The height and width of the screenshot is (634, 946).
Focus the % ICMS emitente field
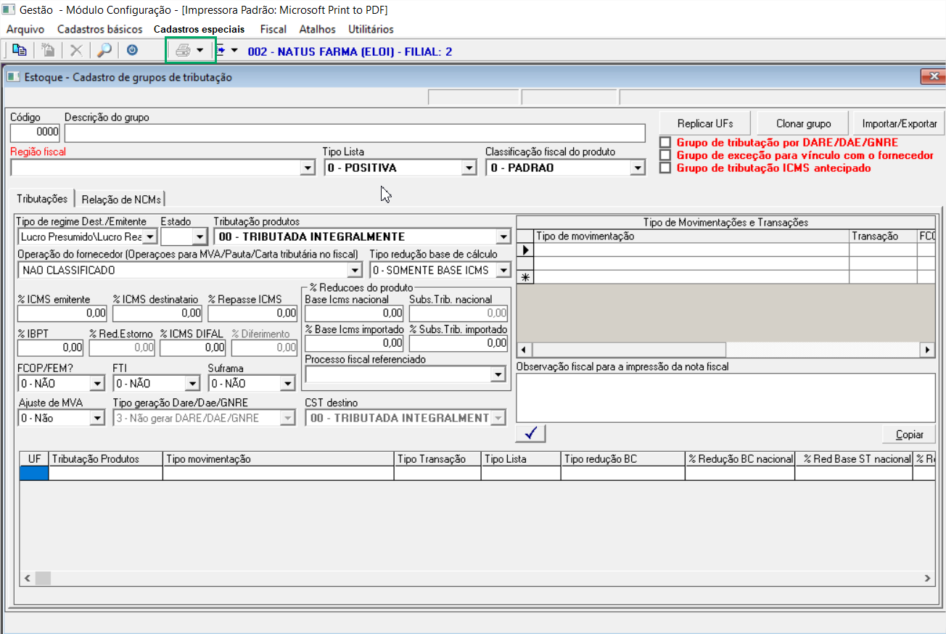(62, 313)
